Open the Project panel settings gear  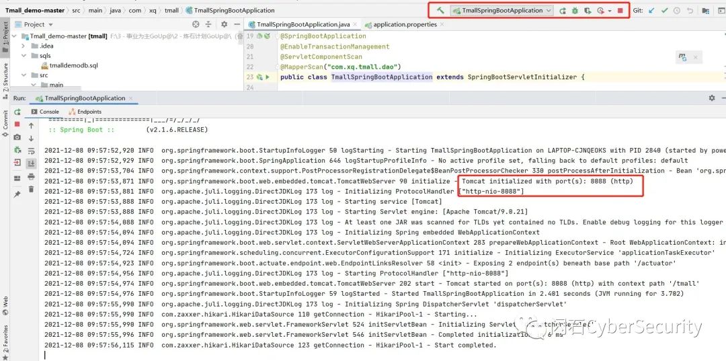click(x=224, y=24)
